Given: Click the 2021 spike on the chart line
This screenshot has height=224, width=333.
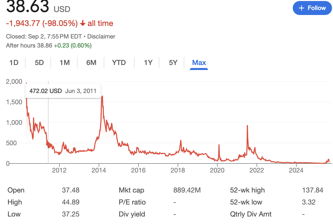Looking at the screenshot, I should [247, 126].
